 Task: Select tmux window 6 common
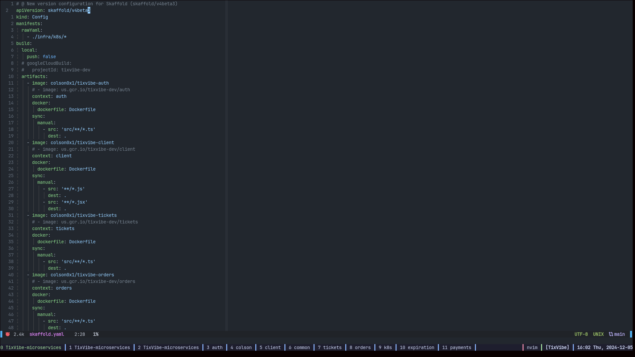click(x=299, y=347)
